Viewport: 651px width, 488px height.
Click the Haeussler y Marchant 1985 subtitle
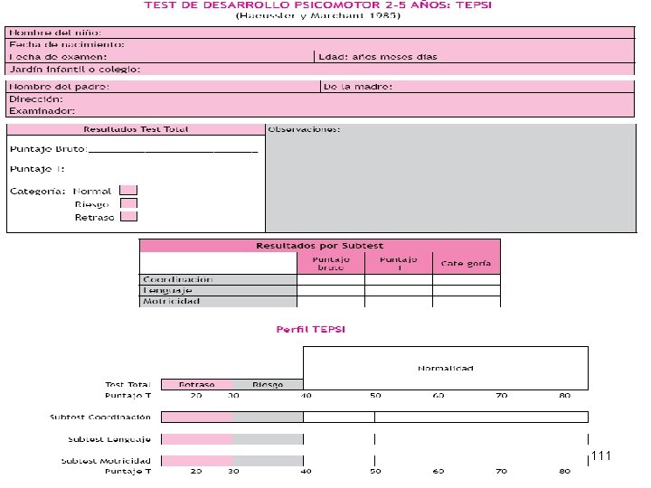click(318, 15)
